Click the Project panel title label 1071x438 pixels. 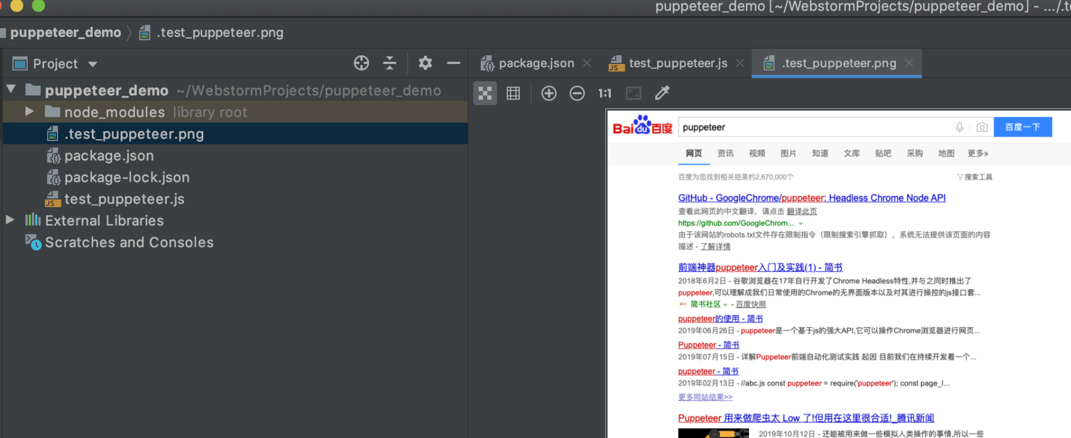55,64
